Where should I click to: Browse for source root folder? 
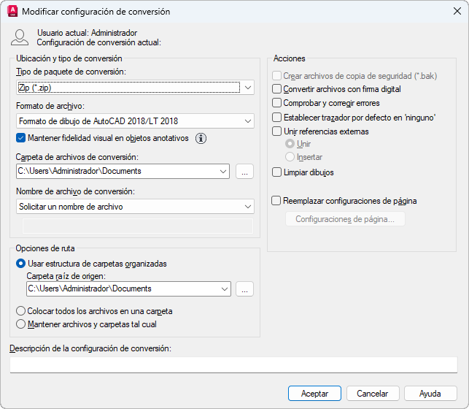pyautogui.click(x=245, y=289)
